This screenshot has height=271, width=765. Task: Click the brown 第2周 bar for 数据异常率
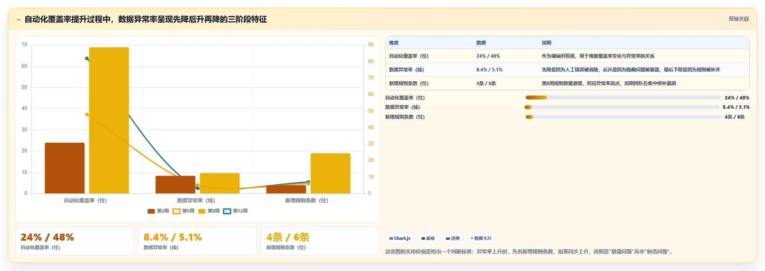176,184
